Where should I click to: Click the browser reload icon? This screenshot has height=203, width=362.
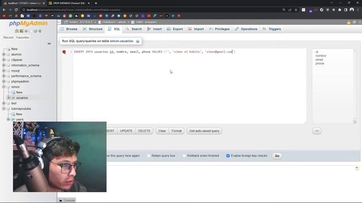[x=16, y=10]
